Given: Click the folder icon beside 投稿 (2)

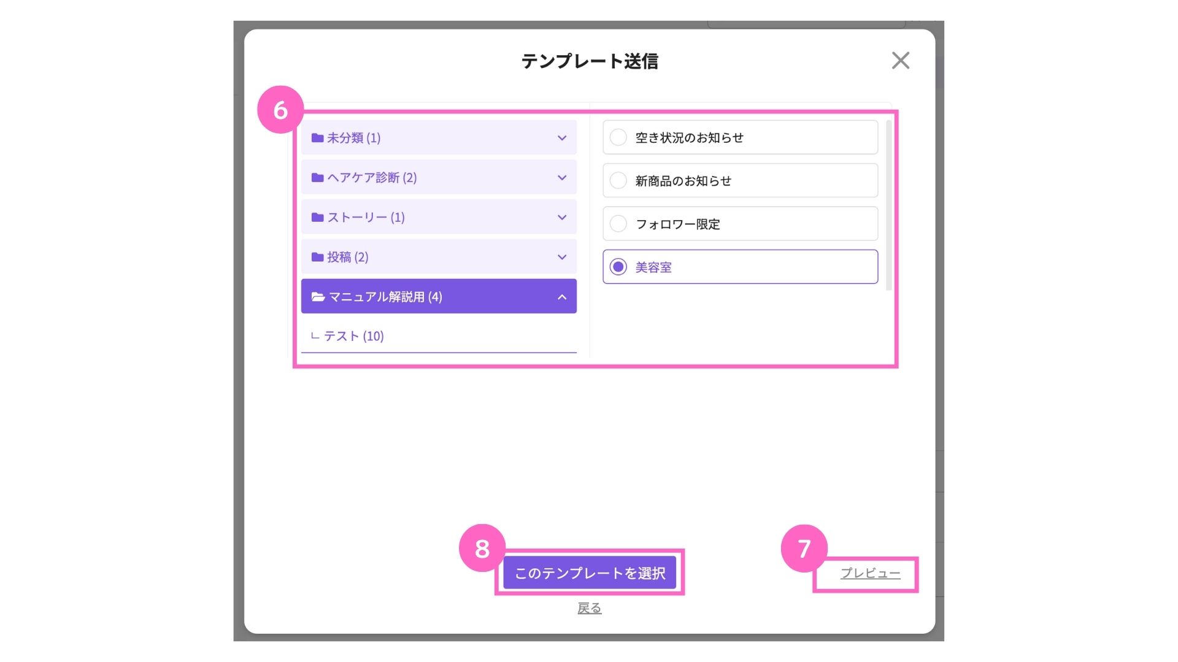Looking at the screenshot, I should tap(317, 257).
